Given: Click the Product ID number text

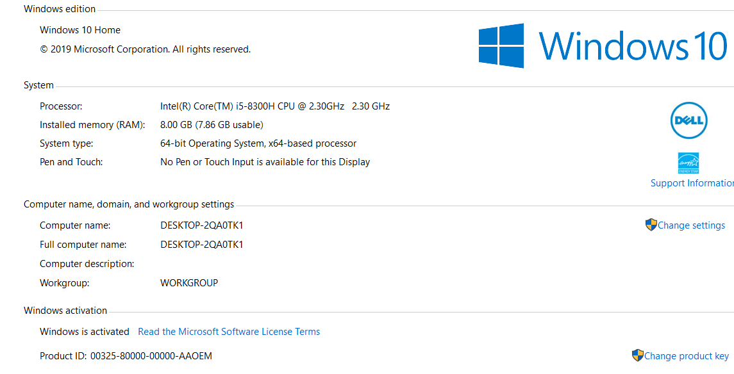Looking at the screenshot, I should point(151,356).
